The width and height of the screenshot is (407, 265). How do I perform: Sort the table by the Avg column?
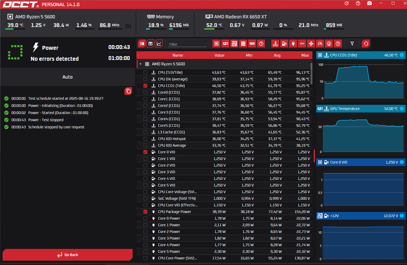277,55
